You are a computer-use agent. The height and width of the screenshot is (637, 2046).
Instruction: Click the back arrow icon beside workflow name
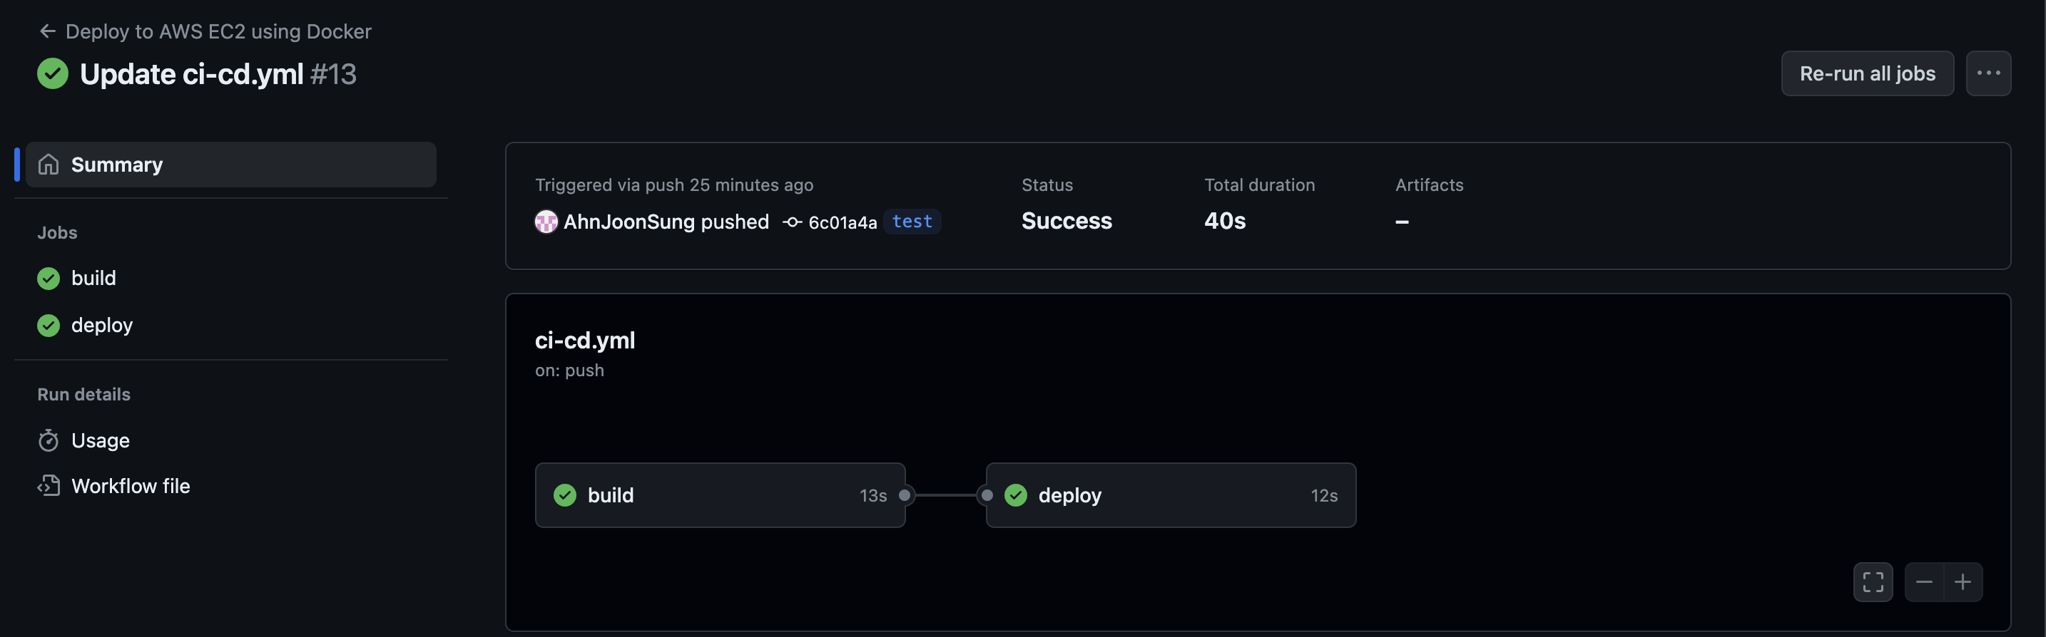click(48, 31)
